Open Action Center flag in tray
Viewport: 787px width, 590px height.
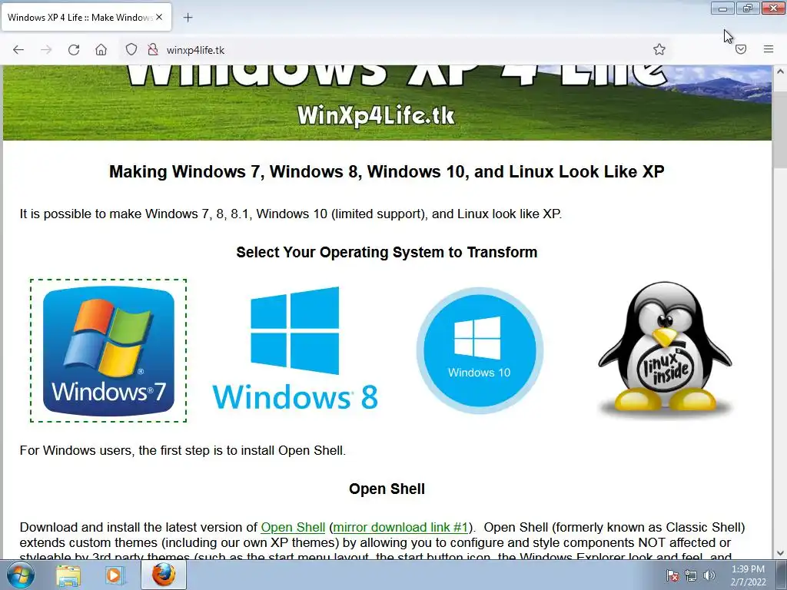(672, 575)
